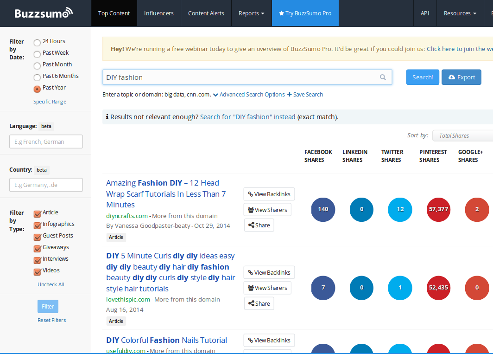Click the Search! button
493x354 pixels.
click(x=423, y=77)
